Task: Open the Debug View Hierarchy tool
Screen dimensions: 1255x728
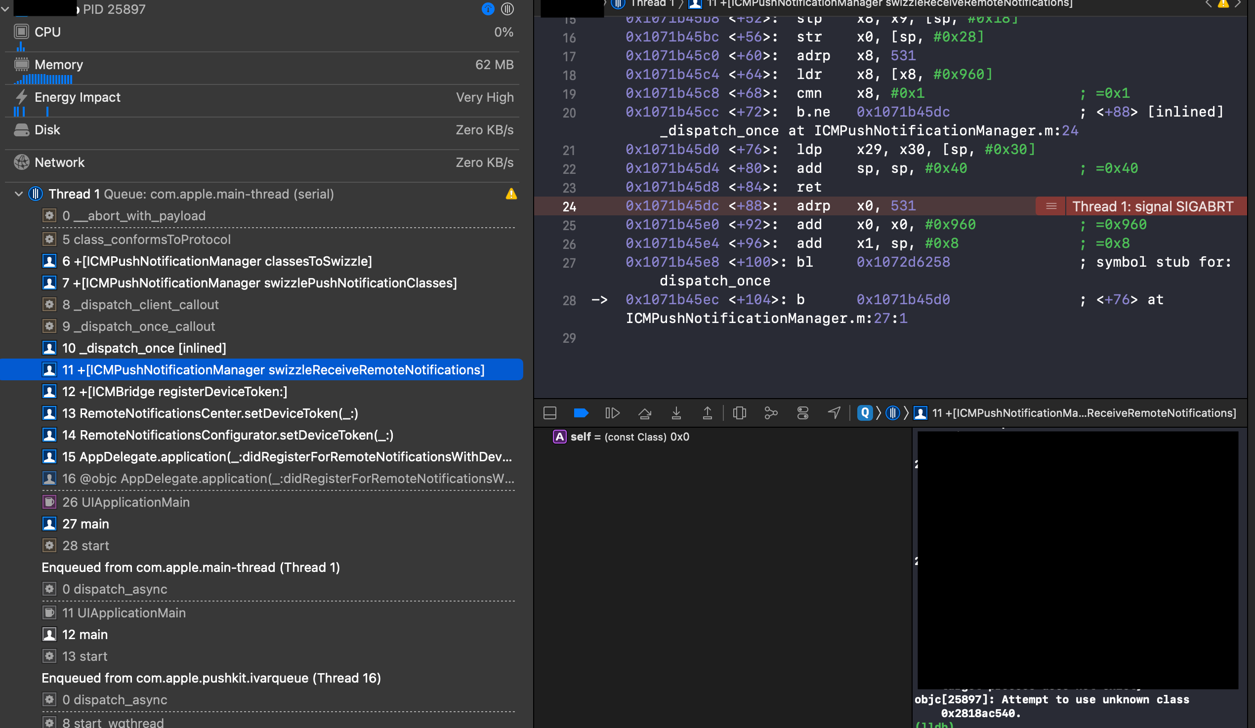Action: coord(740,413)
